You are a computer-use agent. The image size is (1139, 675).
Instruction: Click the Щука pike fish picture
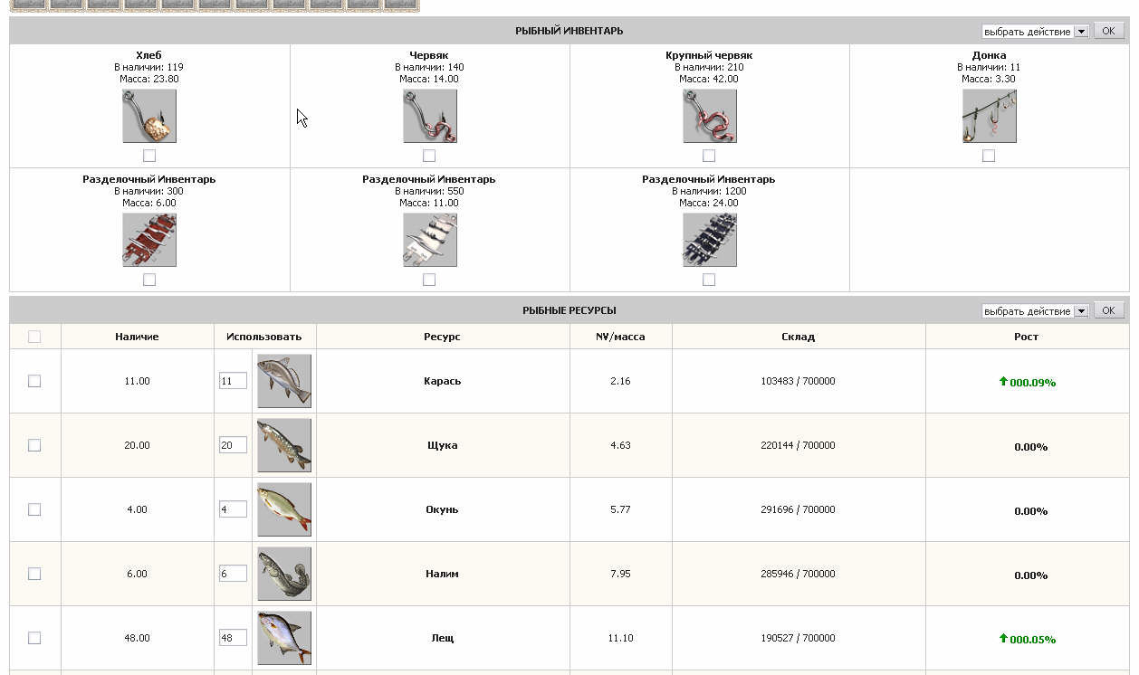[284, 445]
